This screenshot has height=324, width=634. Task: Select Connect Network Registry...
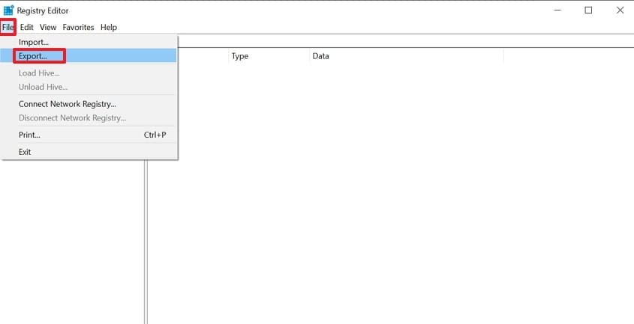[x=89, y=104]
